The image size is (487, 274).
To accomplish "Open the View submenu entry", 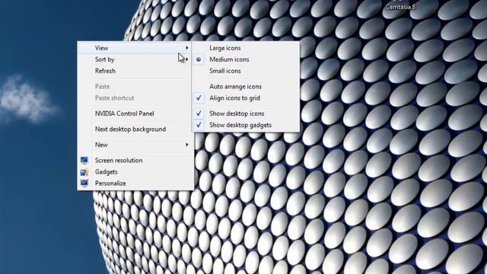I will pos(135,48).
